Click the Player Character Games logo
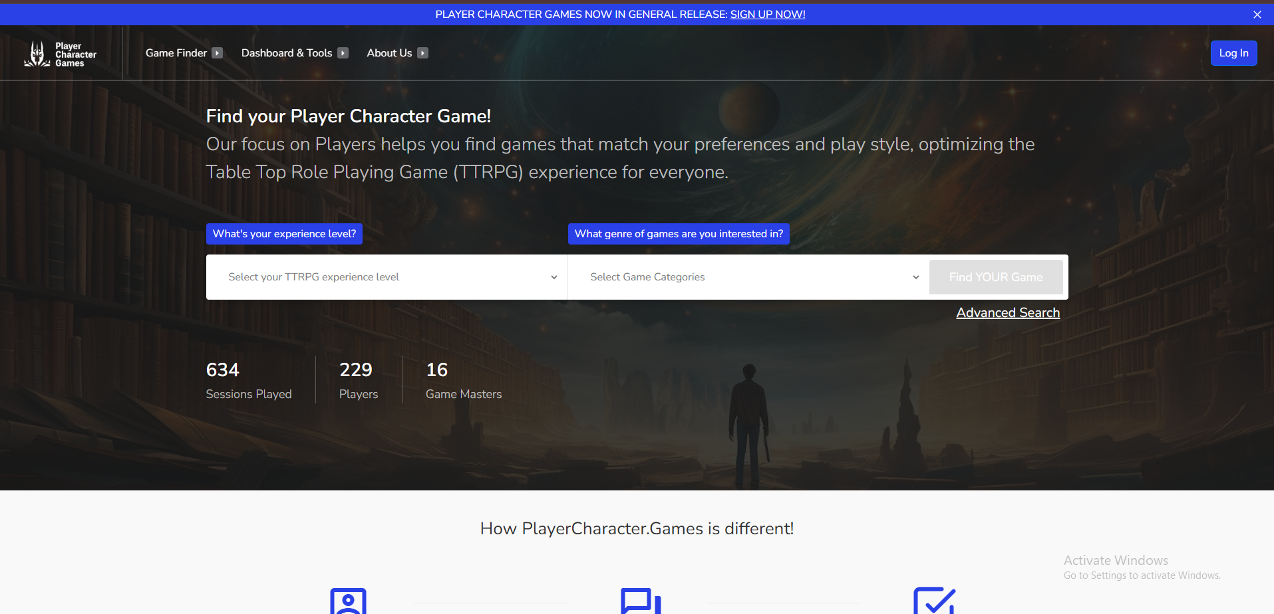Viewport: 1274px width, 614px height. (61, 54)
